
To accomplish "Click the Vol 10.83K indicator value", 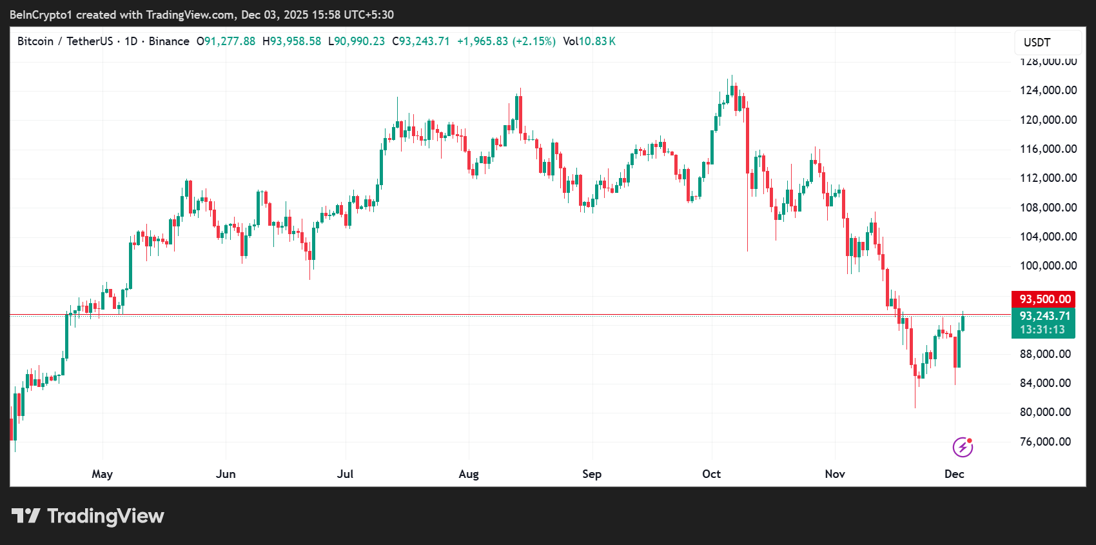I will coord(589,41).
